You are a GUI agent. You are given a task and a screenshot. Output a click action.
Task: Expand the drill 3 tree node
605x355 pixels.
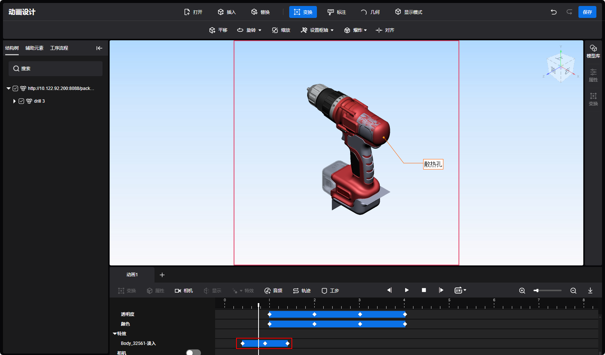[x=14, y=101]
